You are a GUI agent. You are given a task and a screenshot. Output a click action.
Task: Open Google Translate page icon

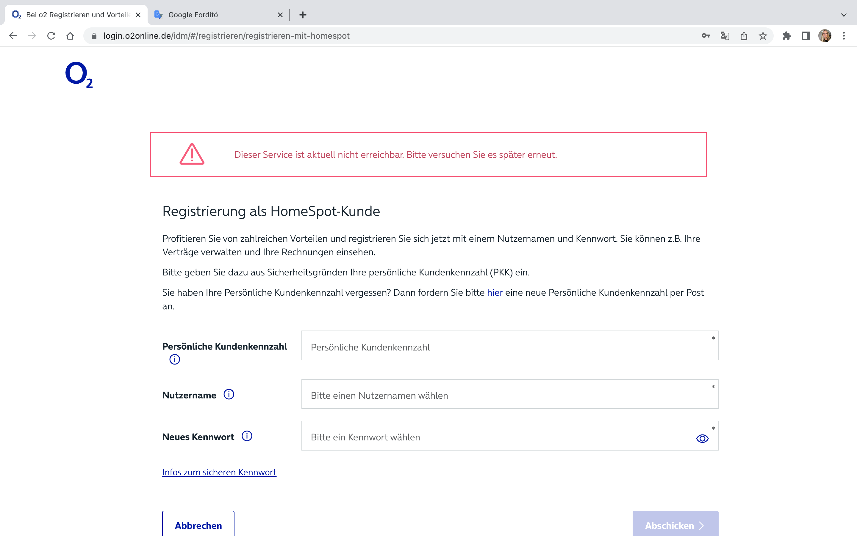point(725,36)
